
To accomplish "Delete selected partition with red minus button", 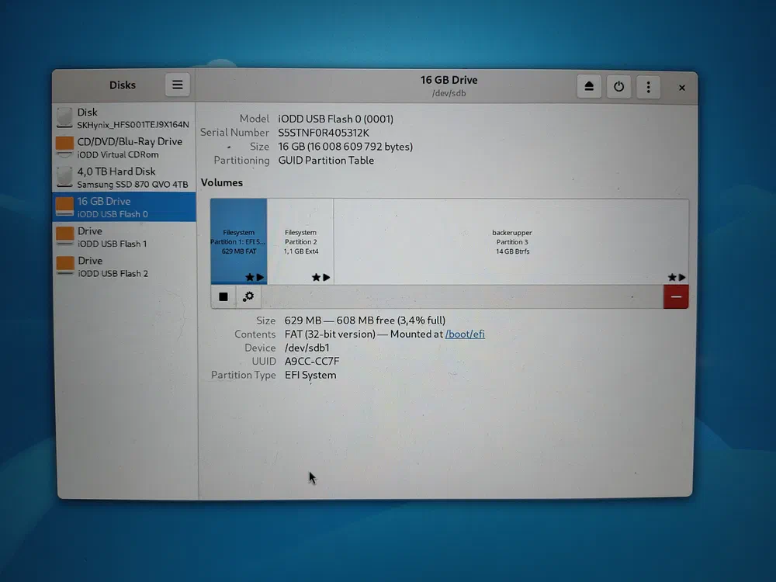I will coord(676,296).
